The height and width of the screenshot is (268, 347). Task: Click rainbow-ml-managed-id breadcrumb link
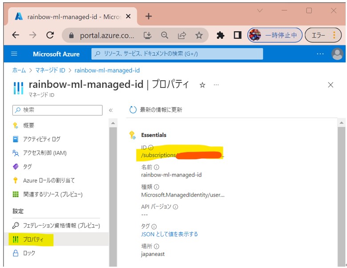click(x=107, y=70)
